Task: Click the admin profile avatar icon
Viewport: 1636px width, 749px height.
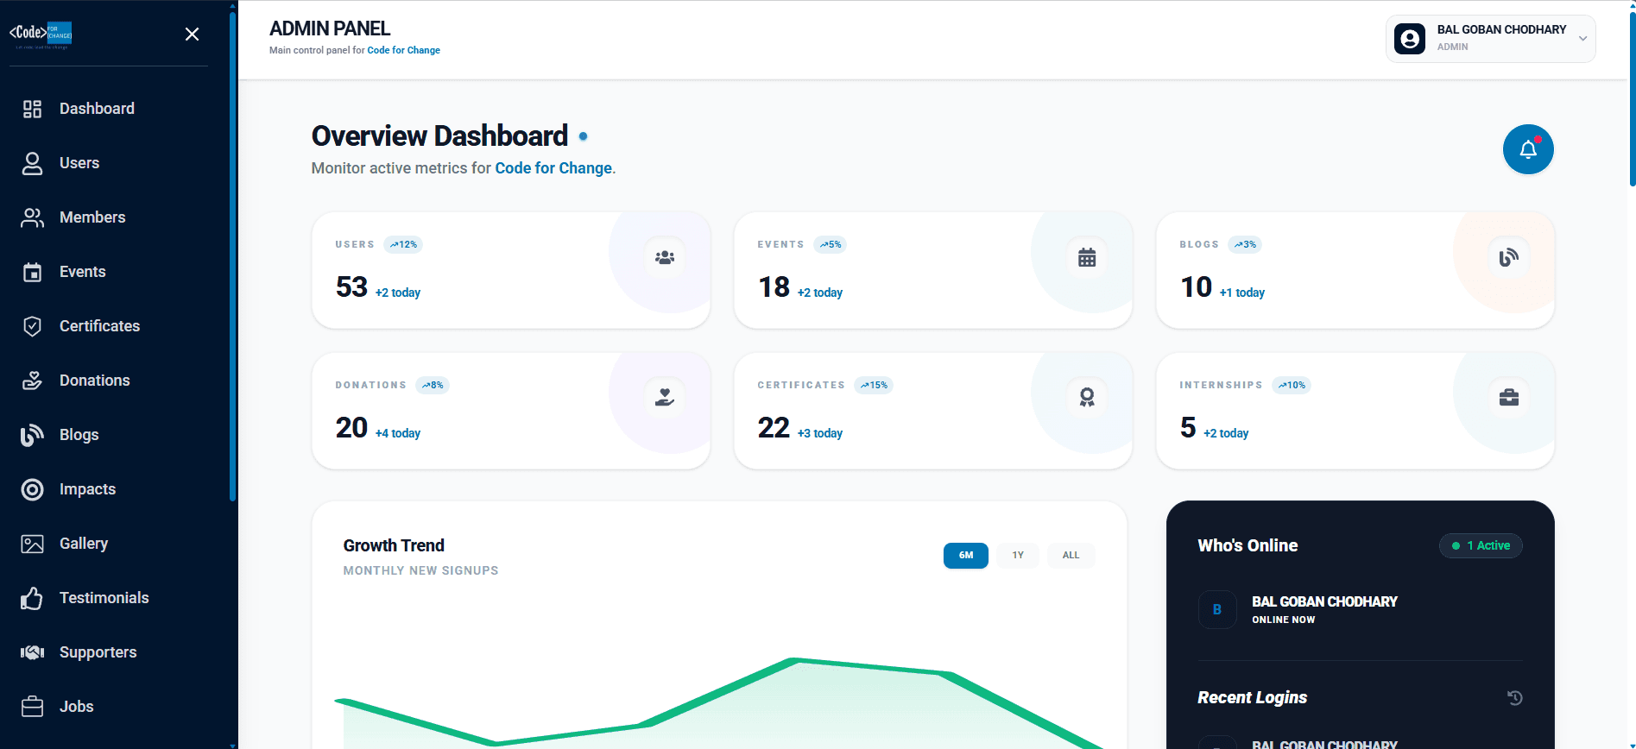Action: click(x=1410, y=39)
